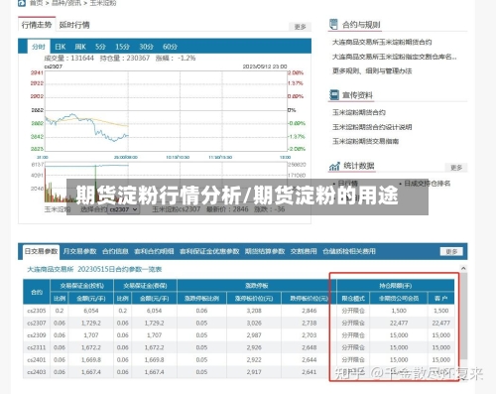The height and width of the screenshot is (394, 496).
Task: Click 更多 beside the 延时行情 tab
Action: tap(300, 27)
